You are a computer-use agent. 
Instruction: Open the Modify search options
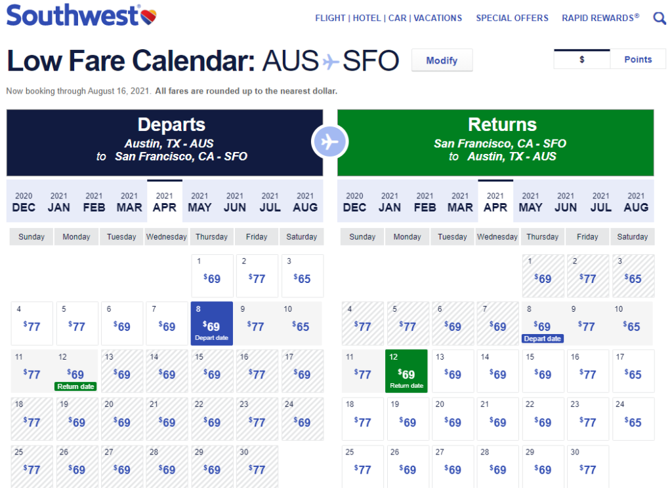click(x=442, y=60)
